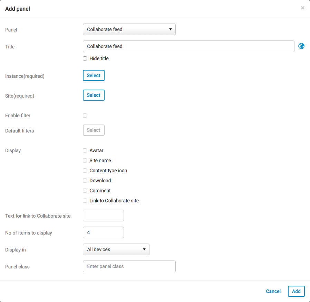Toggle the Enable filter checkbox
The width and height of the screenshot is (310, 302).
tap(85, 116)
